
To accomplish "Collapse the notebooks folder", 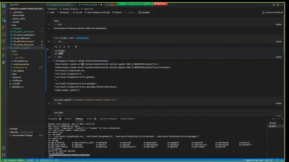I will pyautogui.click(x=17, y=28).
